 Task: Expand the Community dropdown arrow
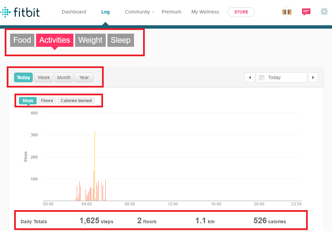point(153,12)
